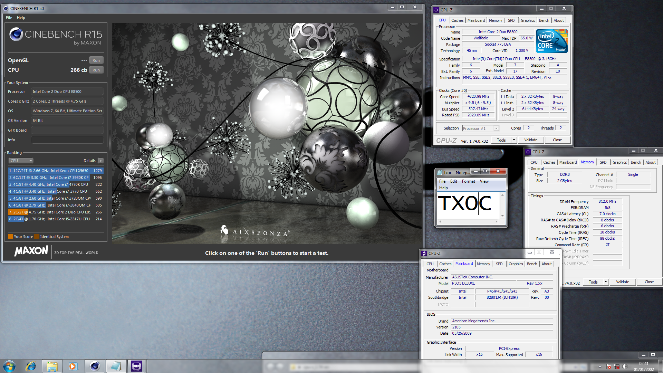Click the Intel Core 2 Duo logo badge
The image size is (663, 373).
click(x=552, y=41)
